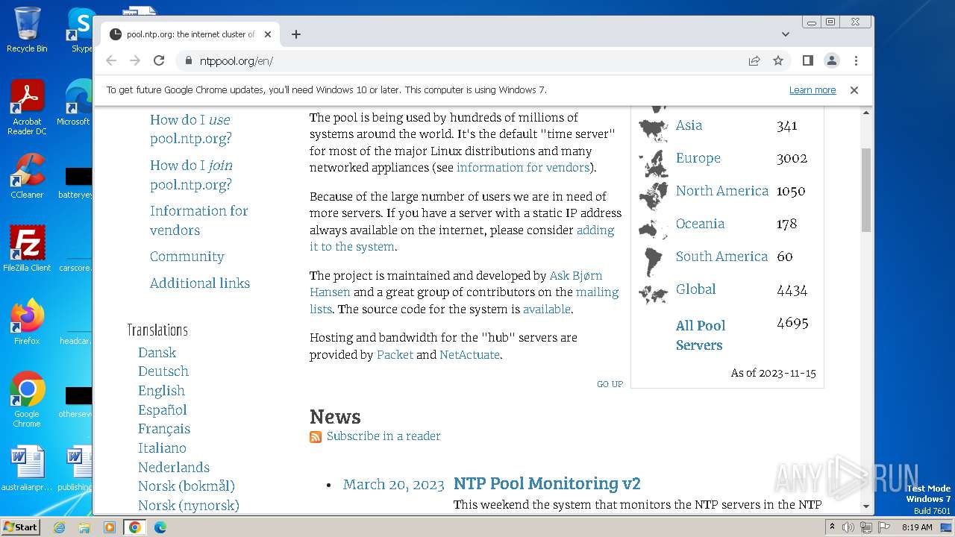Click the page vertical scrollbar thumb

(866, 189)
